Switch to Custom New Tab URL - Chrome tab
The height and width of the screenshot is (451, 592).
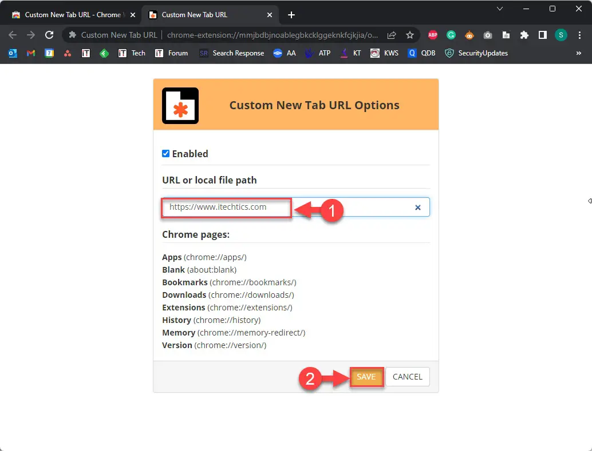70,15
